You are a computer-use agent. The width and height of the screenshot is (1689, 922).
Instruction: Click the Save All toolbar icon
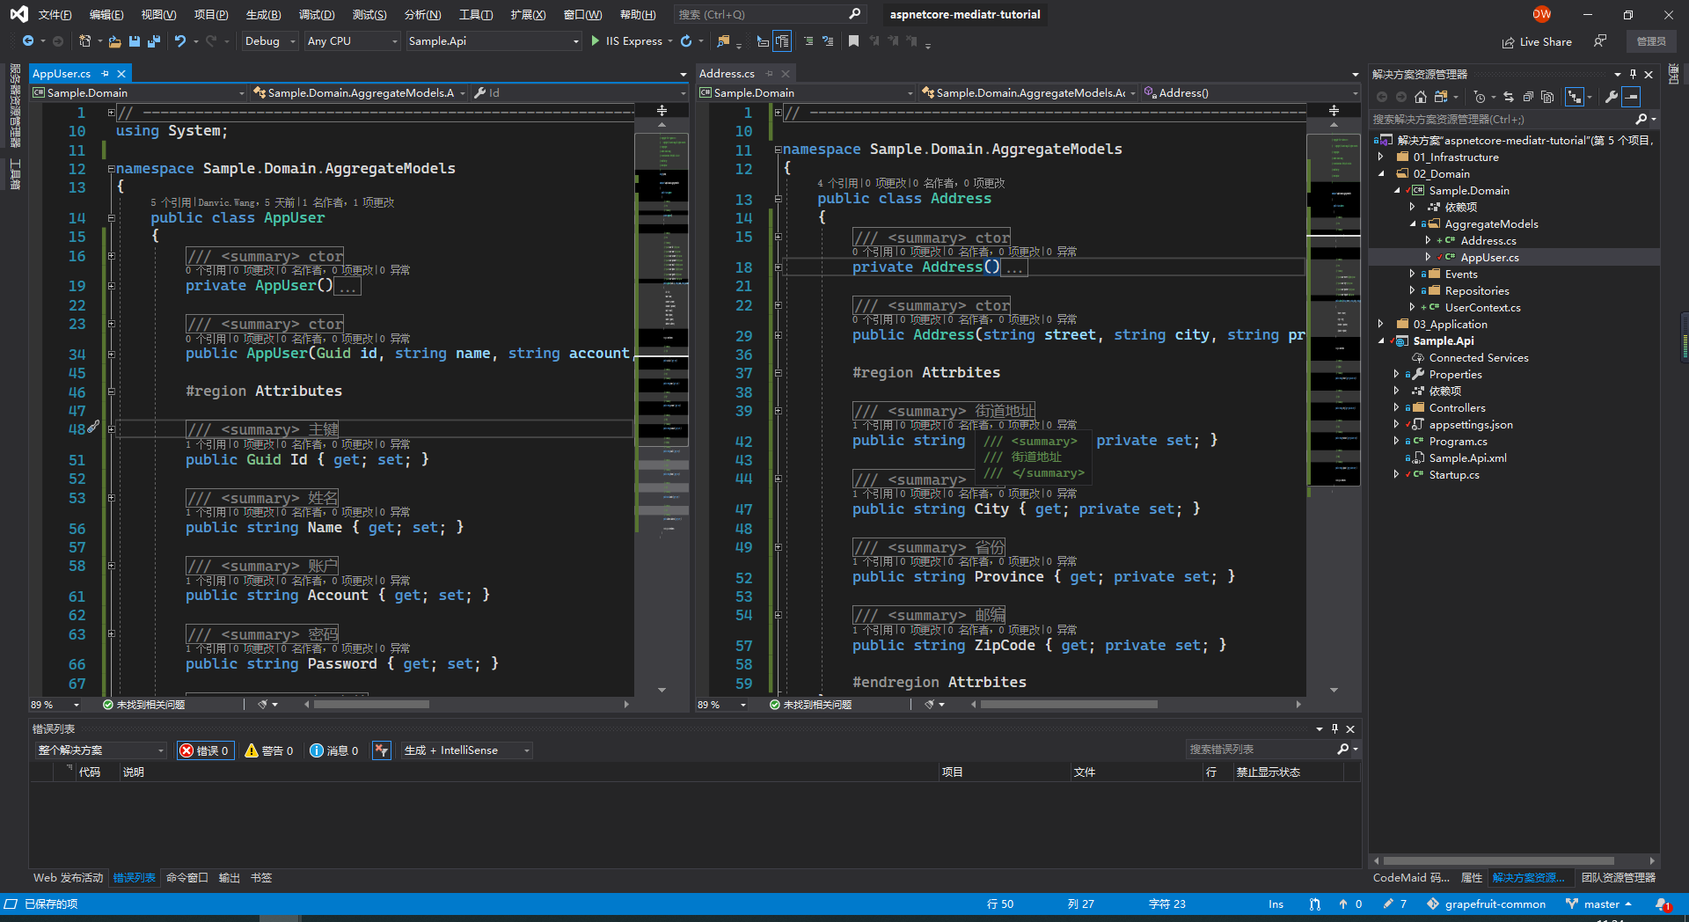tap(154, 41)
